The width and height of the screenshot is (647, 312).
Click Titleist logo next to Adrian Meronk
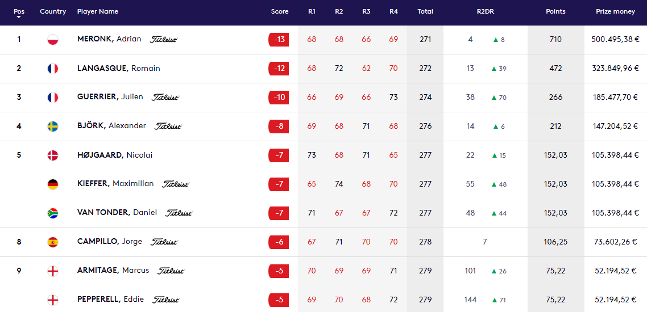pos(164,40)
